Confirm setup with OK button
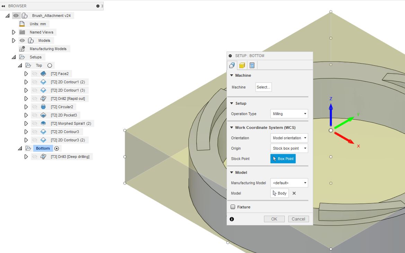 tap(274, 219)
